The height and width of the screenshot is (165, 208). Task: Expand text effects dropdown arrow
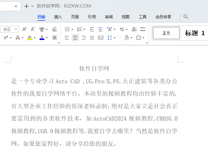[23, 38]
